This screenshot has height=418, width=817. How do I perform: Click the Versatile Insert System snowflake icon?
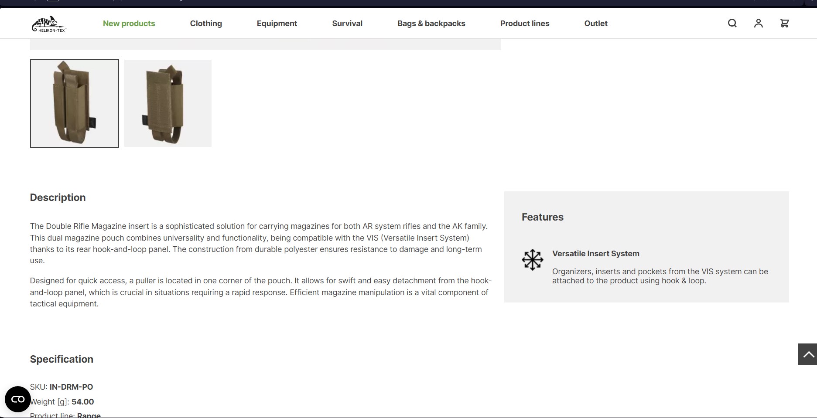tap(533, 260)
